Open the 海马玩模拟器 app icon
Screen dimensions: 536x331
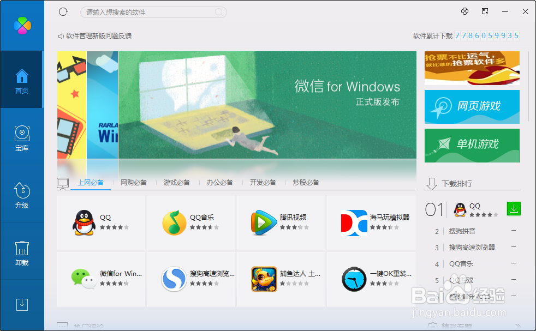(x=354, y=223)
